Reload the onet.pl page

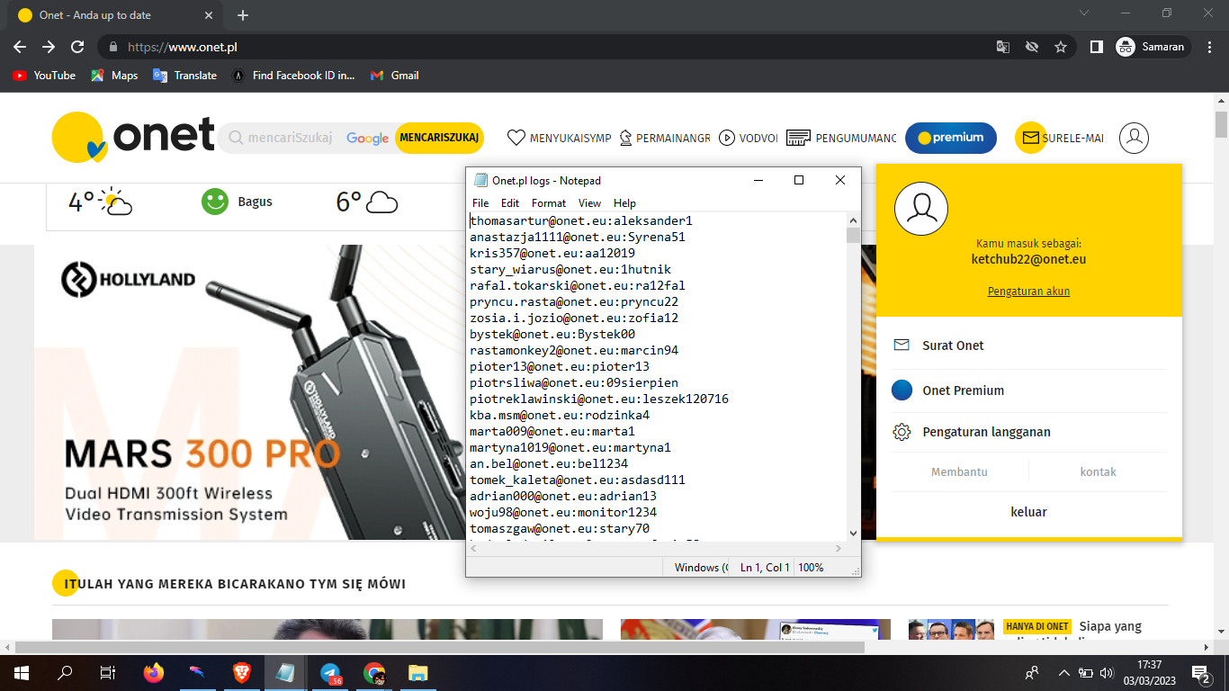coord(77,47)
